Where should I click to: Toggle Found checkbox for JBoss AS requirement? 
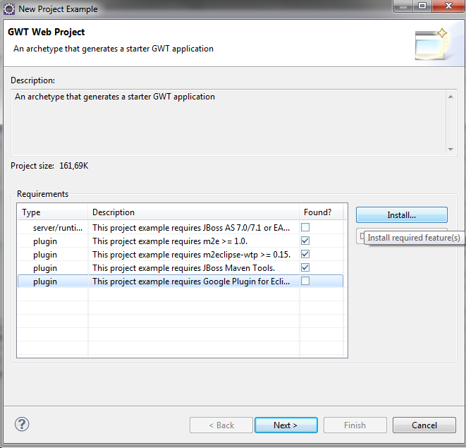[305, 227]
